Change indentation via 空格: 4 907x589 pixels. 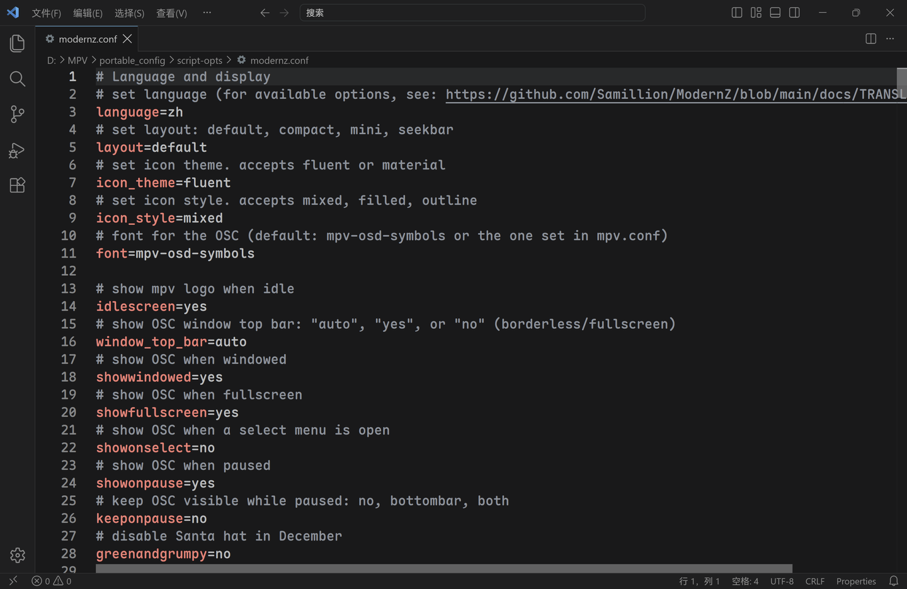tap(745, 581)
